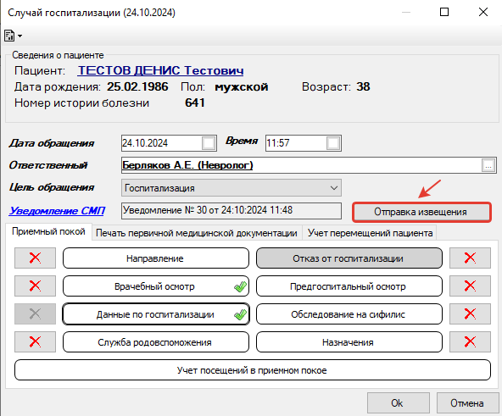Click red X next to Предгоспитальный осмотр
This screenshot has height=416, width=502.
[x=470, y=286]
